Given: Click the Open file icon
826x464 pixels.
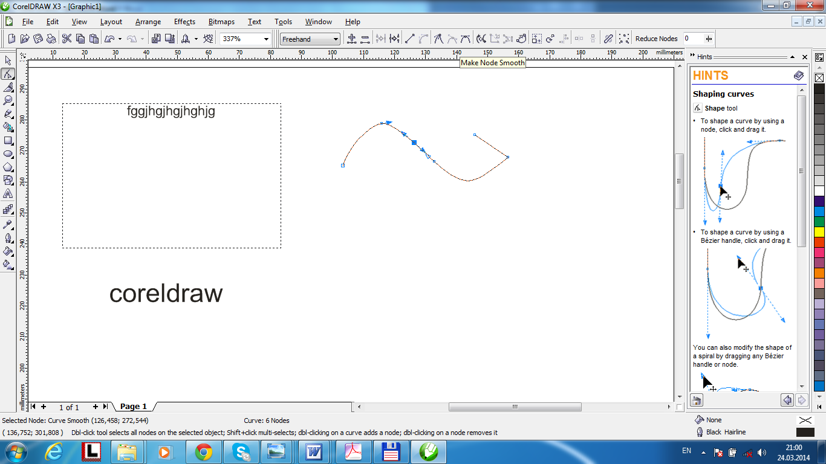Looking at the screenshot, I should 25,39.
